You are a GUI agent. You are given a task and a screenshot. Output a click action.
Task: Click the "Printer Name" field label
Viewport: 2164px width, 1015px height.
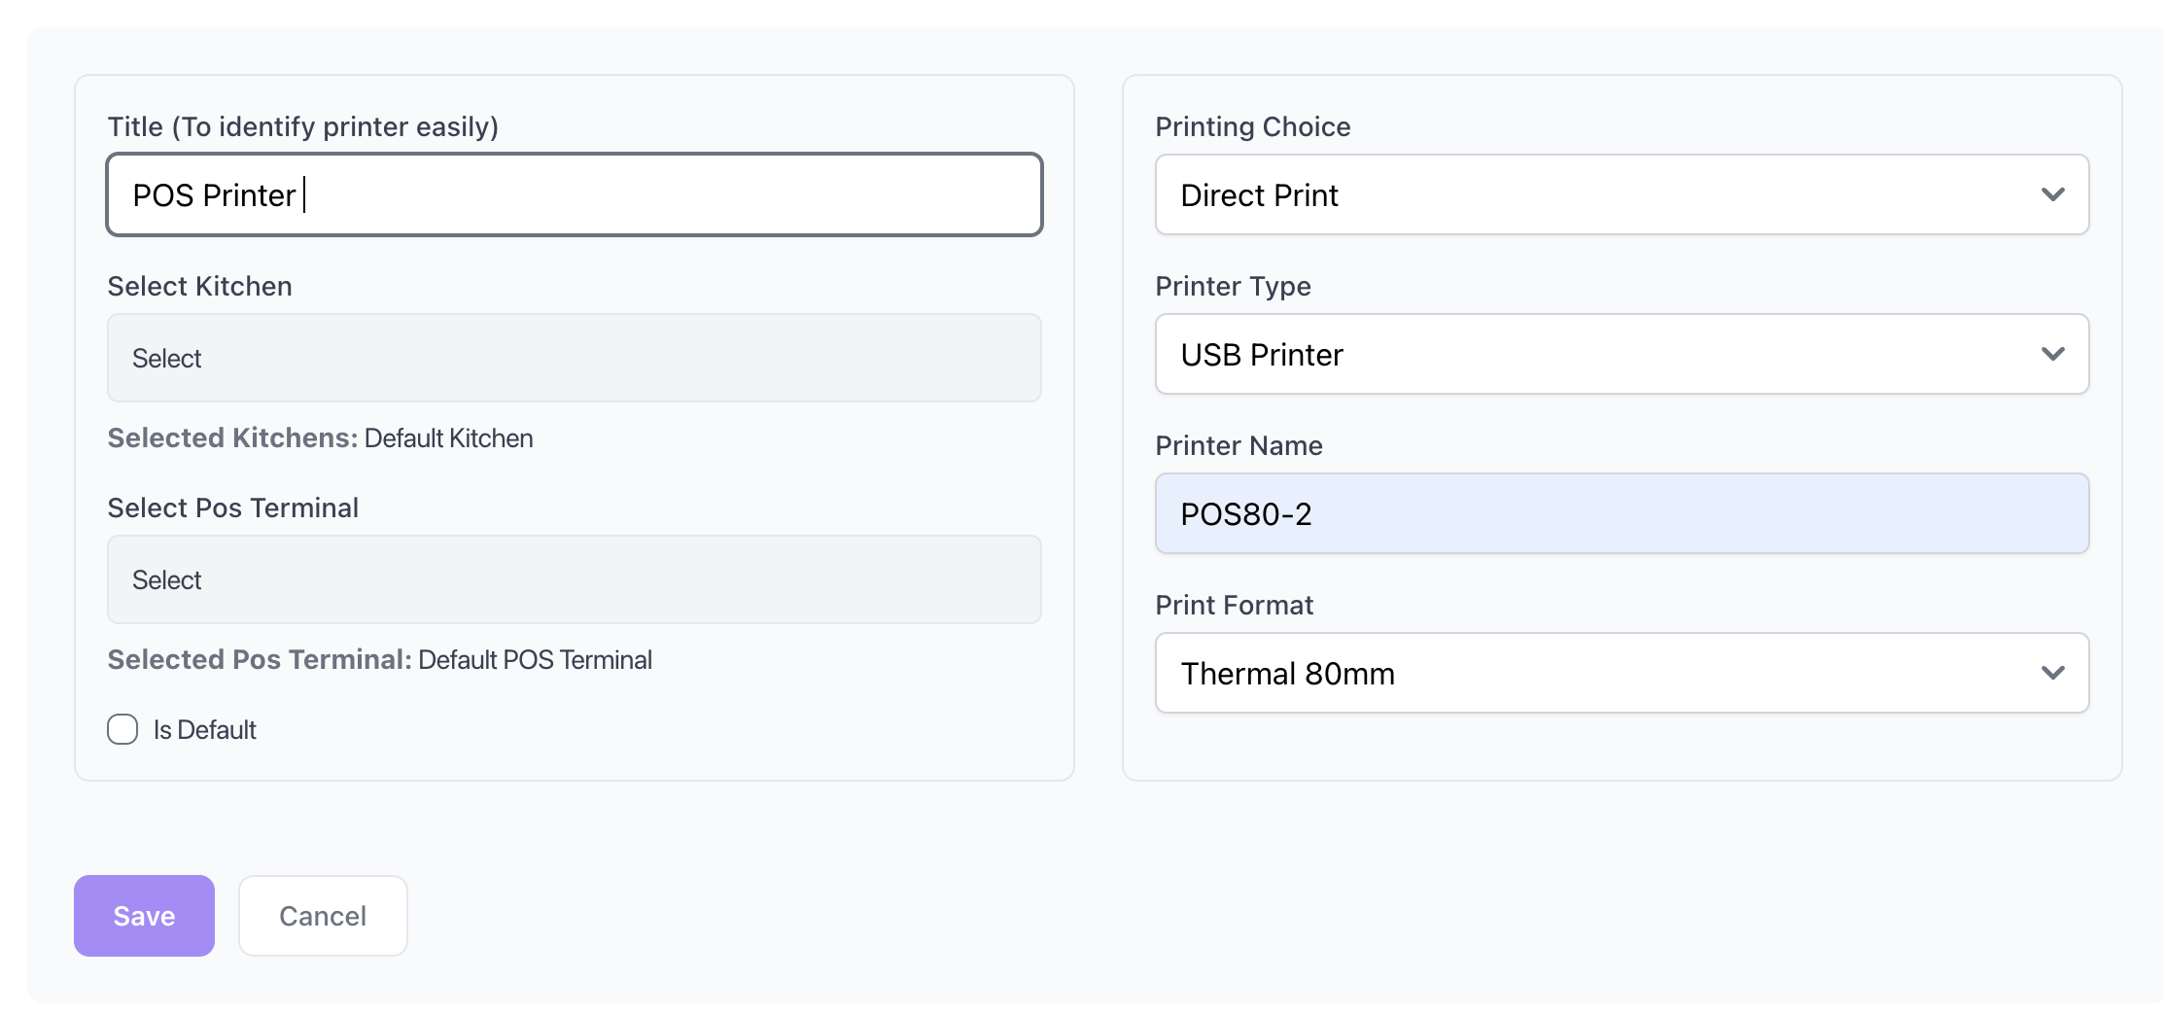(x=1239, y=445)
